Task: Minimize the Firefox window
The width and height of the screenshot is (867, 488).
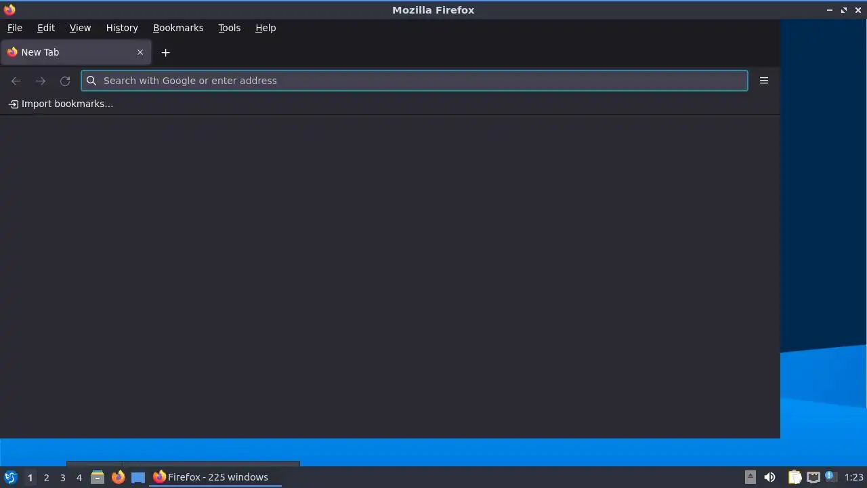Action: click(830, 10)
